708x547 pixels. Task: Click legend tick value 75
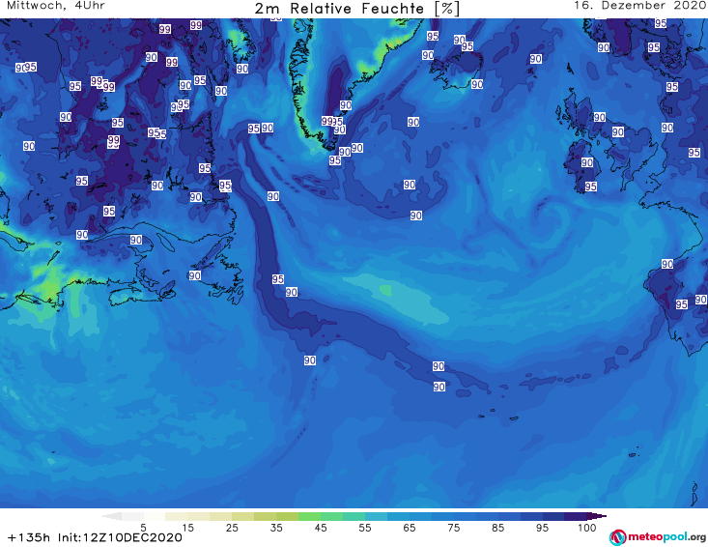coord(453,528)
